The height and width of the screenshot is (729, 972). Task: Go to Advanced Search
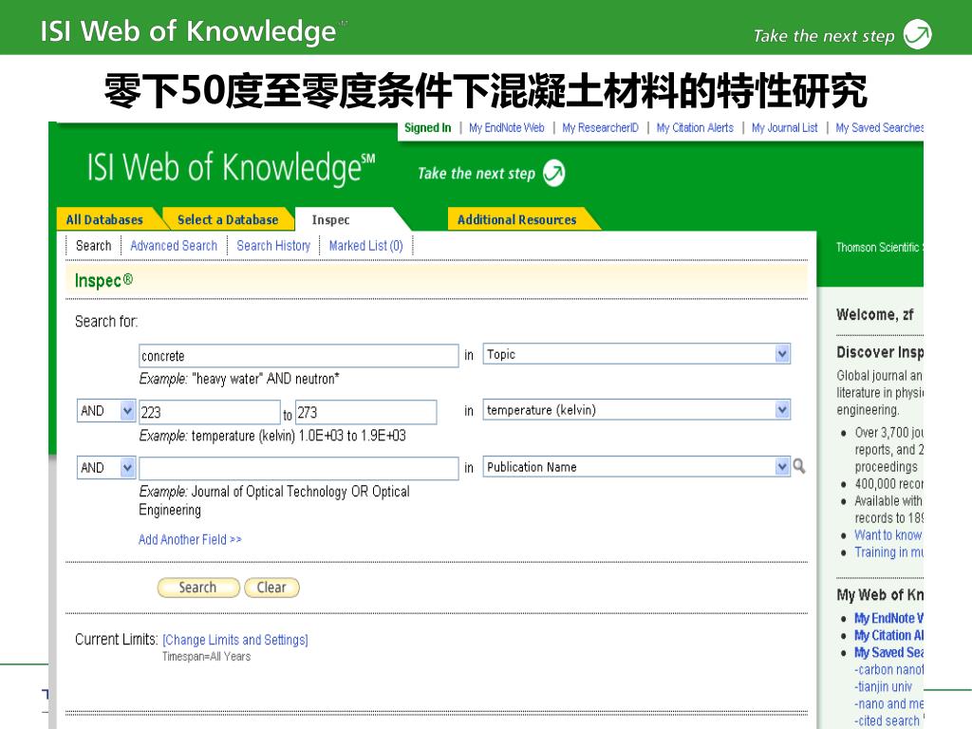click(174, 246)
